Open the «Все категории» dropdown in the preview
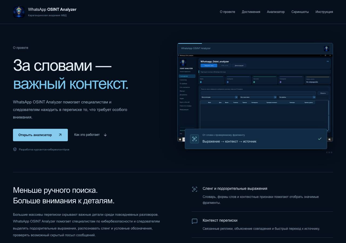 [x=219, y=97]
